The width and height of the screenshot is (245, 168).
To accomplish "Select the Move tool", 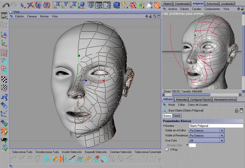I will pyautogui.click(x=30, y=5).
